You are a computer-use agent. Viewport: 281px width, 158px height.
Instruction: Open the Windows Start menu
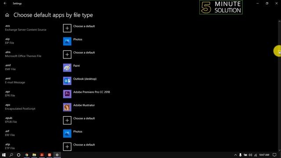pyautogui.click(x=4, y=155)
